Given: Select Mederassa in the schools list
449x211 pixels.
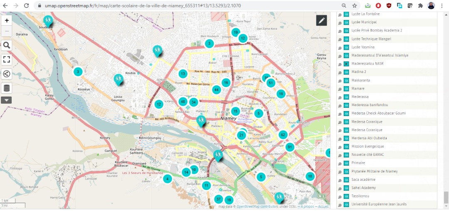Looking at the screenshot, I should [x=360, y=97].
